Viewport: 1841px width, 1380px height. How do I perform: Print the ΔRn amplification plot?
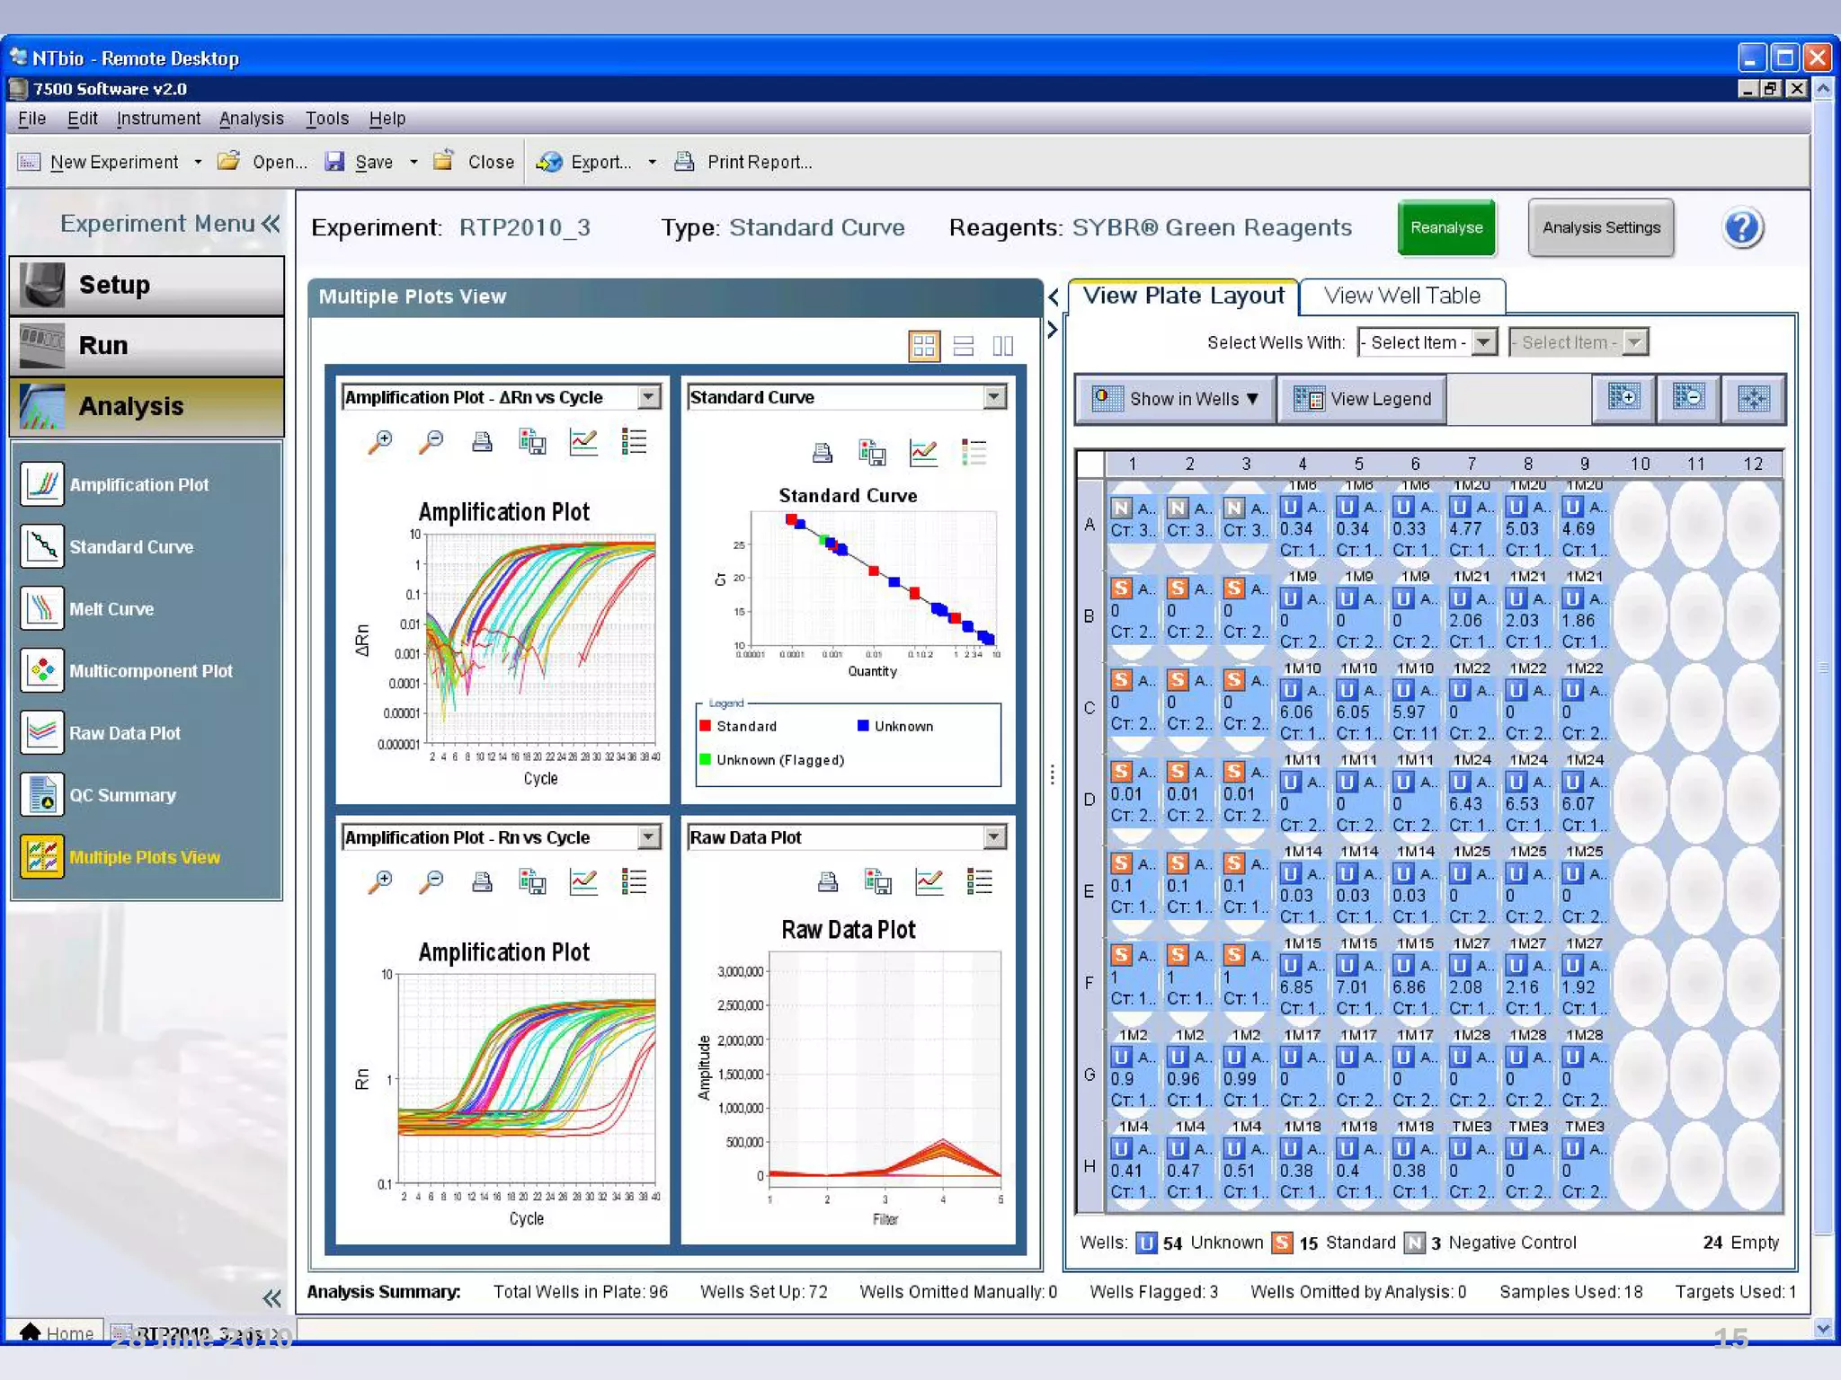coord(482,441)
